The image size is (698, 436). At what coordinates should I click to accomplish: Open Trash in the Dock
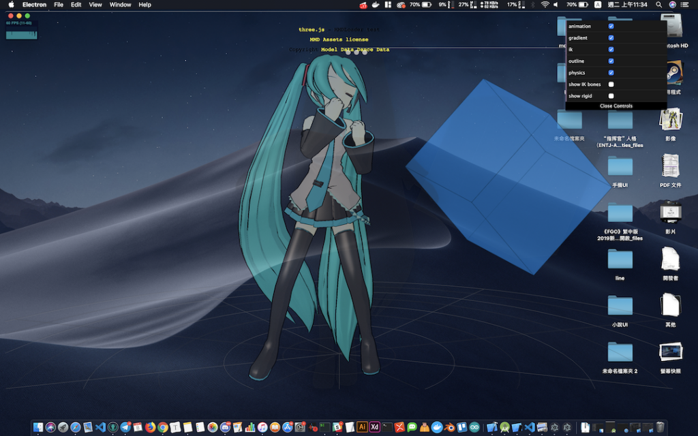coord(660,427)
